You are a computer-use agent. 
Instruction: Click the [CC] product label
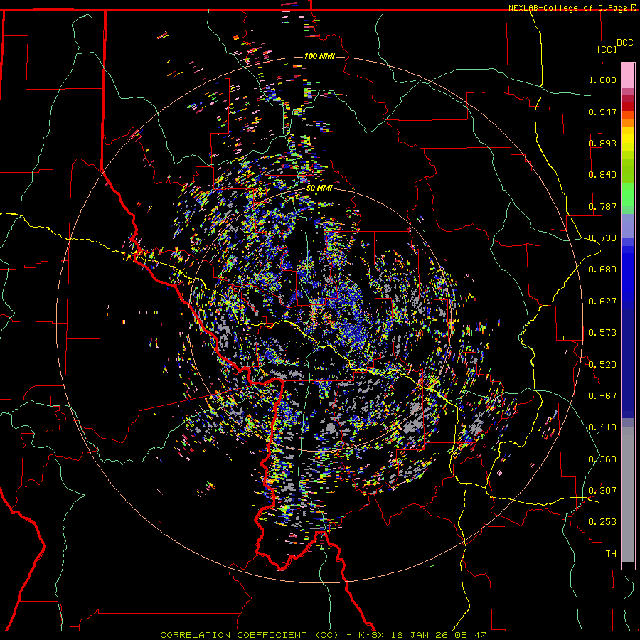607,49
